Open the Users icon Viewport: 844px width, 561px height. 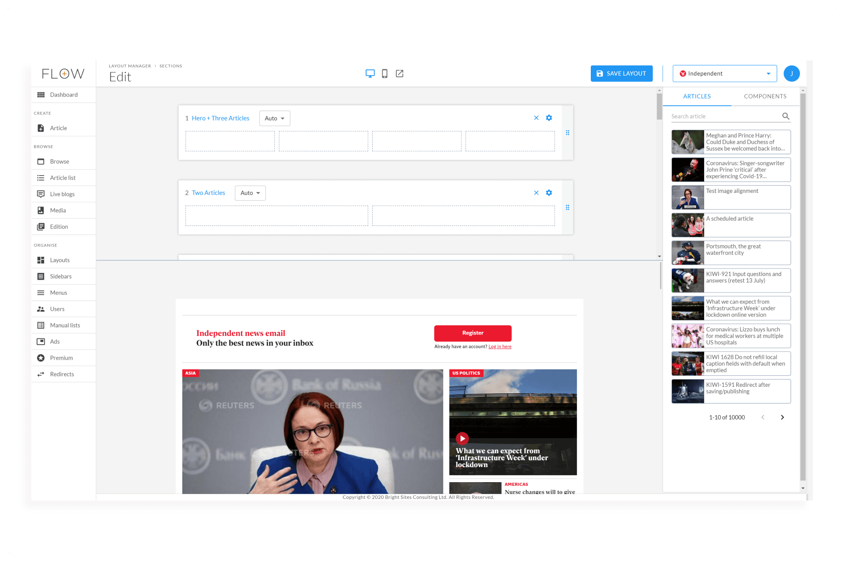pyautogui.click(x=41, y=309)
